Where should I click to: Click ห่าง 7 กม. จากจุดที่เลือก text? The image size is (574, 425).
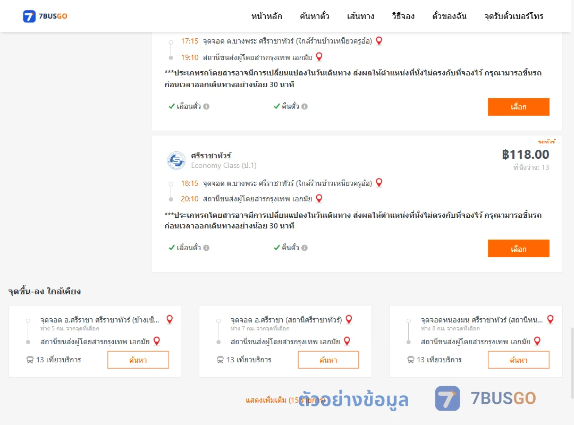[x=260, y=329]
